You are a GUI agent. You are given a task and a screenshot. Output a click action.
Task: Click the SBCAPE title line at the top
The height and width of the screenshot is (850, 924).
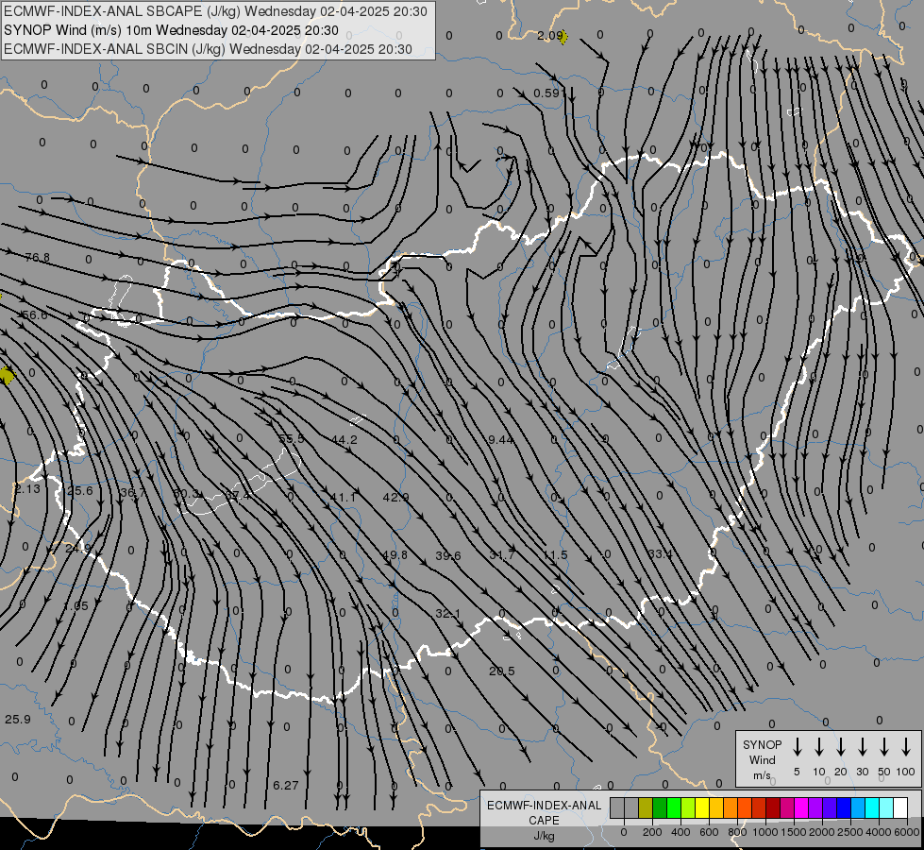[215, 11]
